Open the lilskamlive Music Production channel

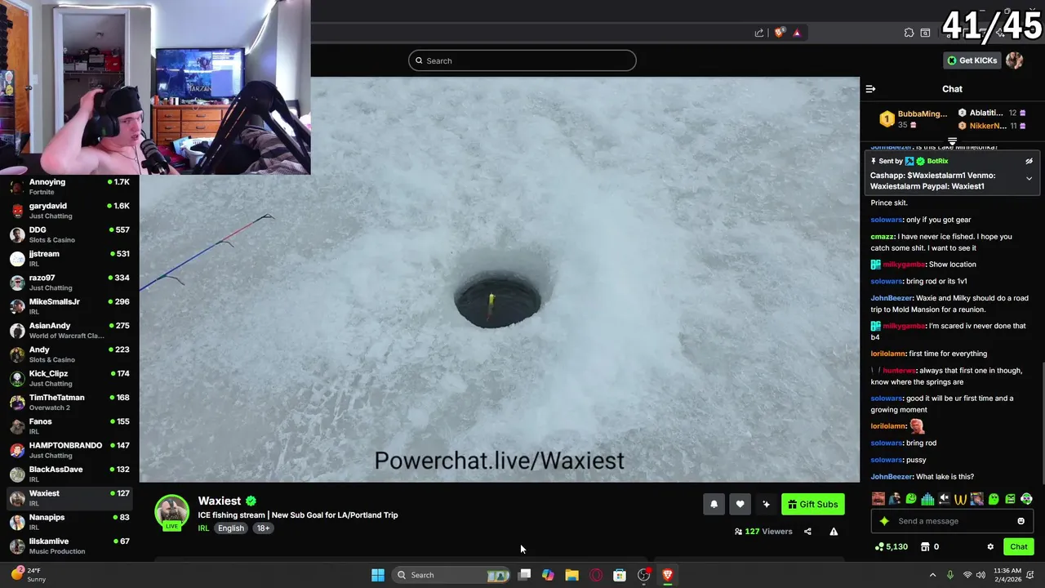tap(69, 546)
